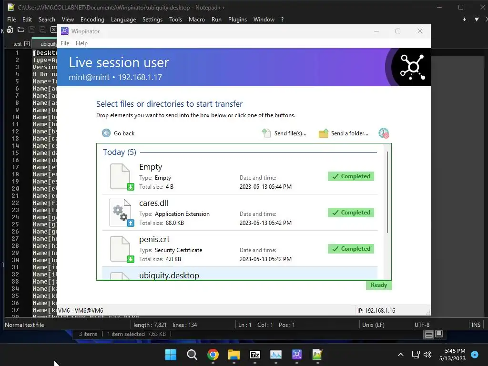This screenshot has height=366, width=488.
Task: Click Notepad++ dropdown arrow at menu bar right
Action: coord(477,19)
